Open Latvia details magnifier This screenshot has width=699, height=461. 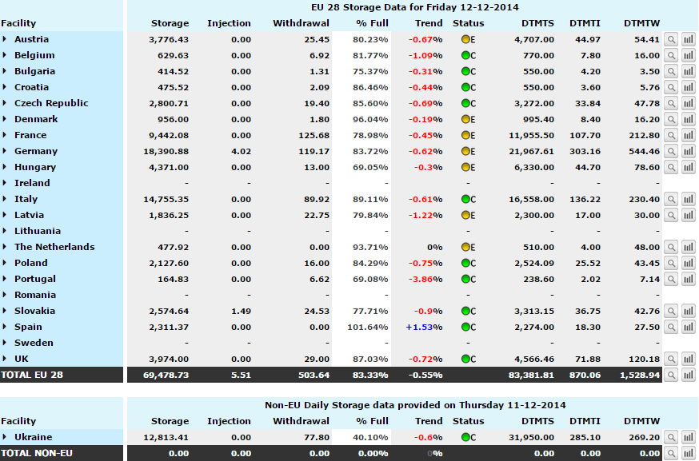(x=671, y=216)
